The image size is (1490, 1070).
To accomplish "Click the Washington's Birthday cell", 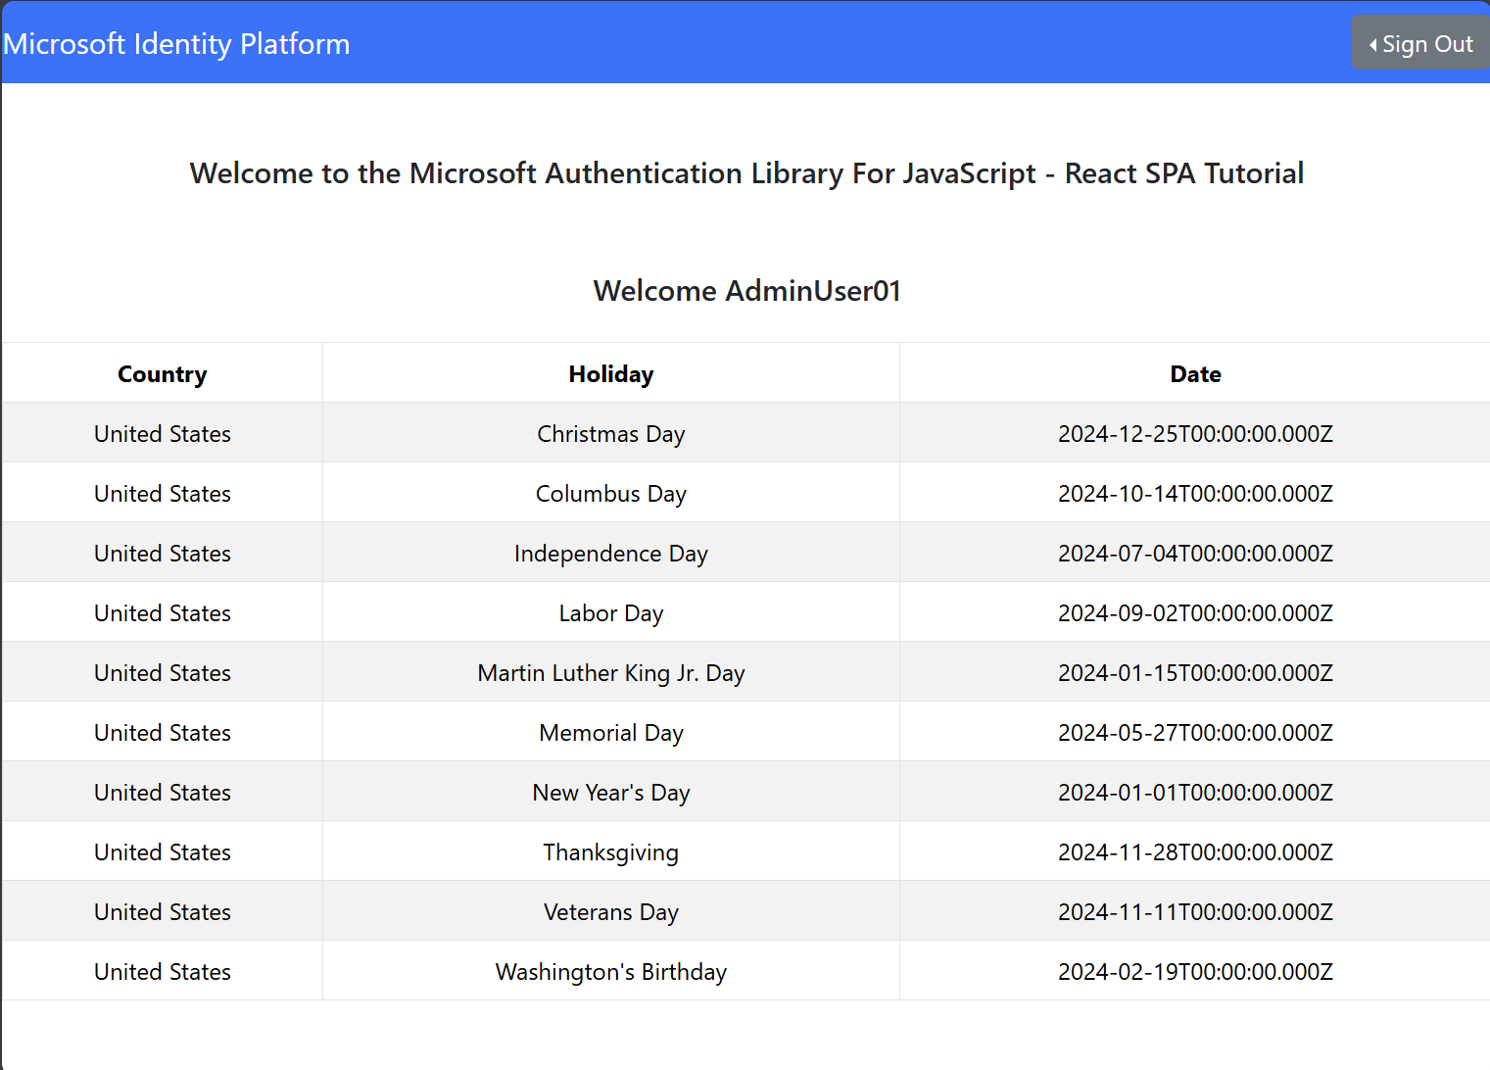I will [610, 972].
